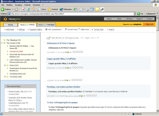This screenshot has width=159, height=116.
Task: Toggle the Only unread items checkbox
Action: (x=46, y=29)
